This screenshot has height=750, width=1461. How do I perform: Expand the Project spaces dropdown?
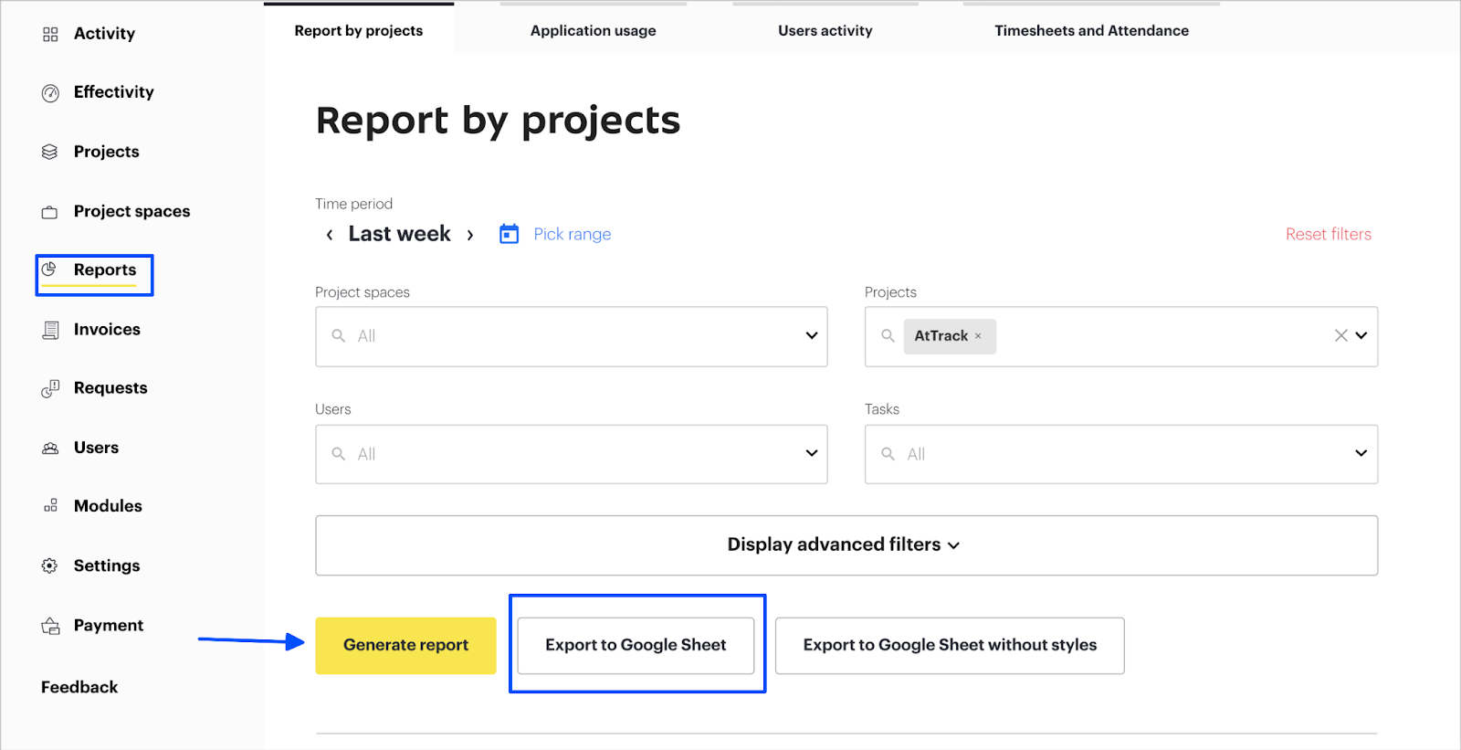pyautogui.click(x=811, y=335)
